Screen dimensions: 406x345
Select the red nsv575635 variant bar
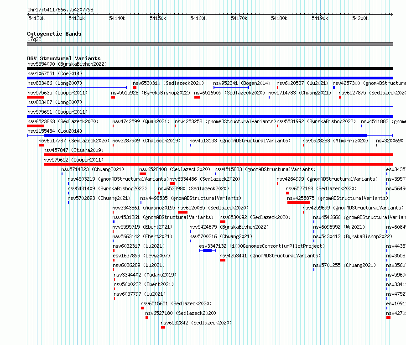[36, 97]
